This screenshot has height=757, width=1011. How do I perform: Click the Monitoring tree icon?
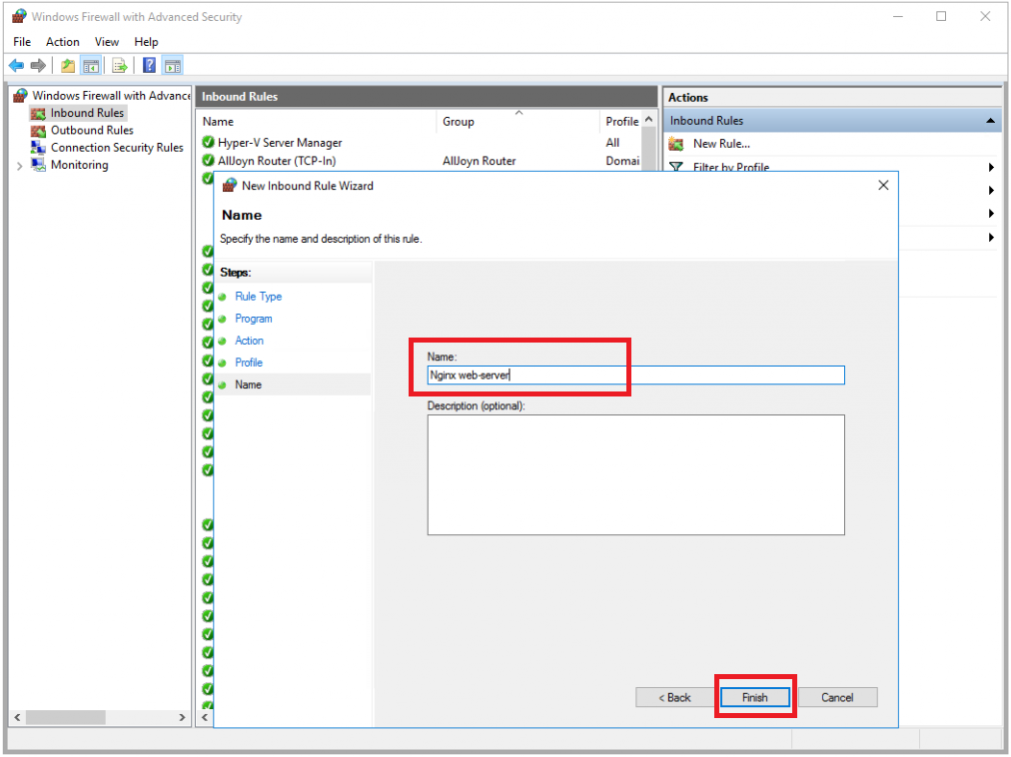[x=39, y=165]
